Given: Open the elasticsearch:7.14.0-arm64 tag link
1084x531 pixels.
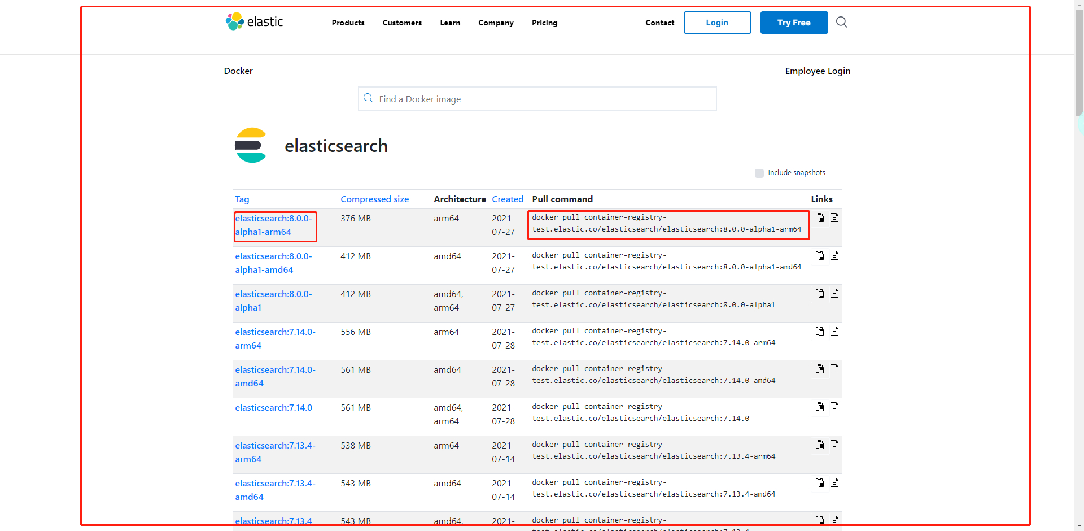Looking at the screenshot, I should point(275,339).
